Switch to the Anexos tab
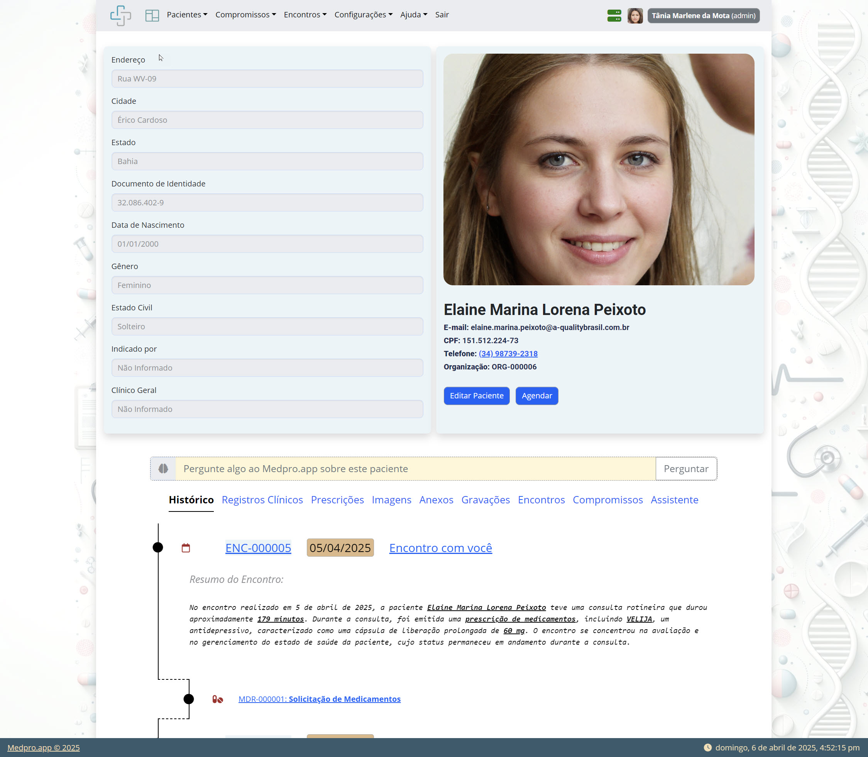 pos(437,500)
